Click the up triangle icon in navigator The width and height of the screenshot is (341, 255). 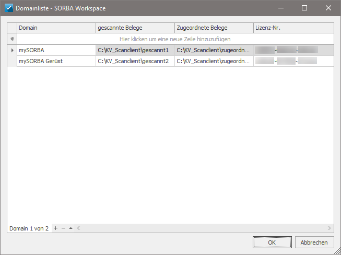coord(70,228)
